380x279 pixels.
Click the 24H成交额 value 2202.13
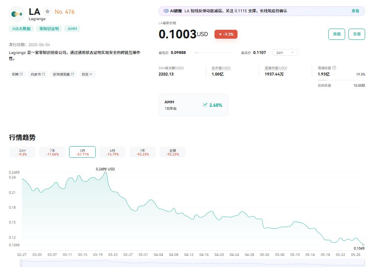tap(166, 74)
